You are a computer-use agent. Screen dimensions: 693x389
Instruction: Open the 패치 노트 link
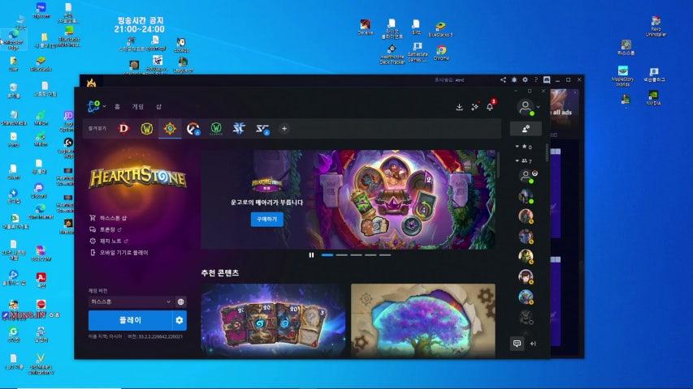[109, 241]
